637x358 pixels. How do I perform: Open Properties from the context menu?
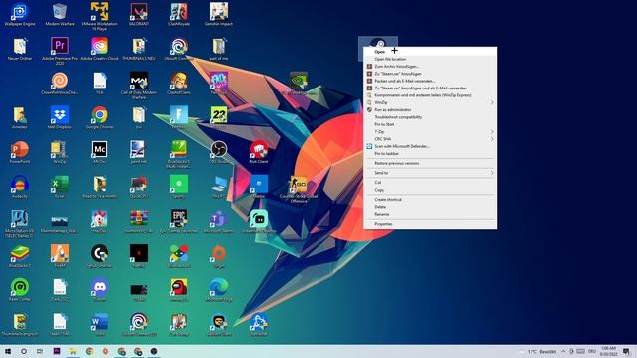tap(430, 224)
